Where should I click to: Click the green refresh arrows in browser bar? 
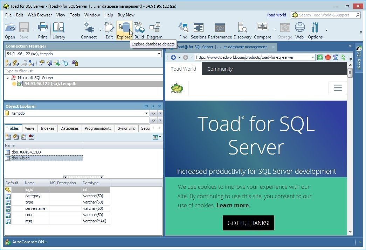[343, 57]
